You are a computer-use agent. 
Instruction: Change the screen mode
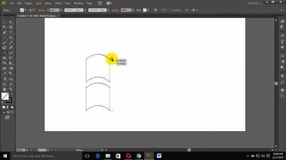tap(7, 118)
